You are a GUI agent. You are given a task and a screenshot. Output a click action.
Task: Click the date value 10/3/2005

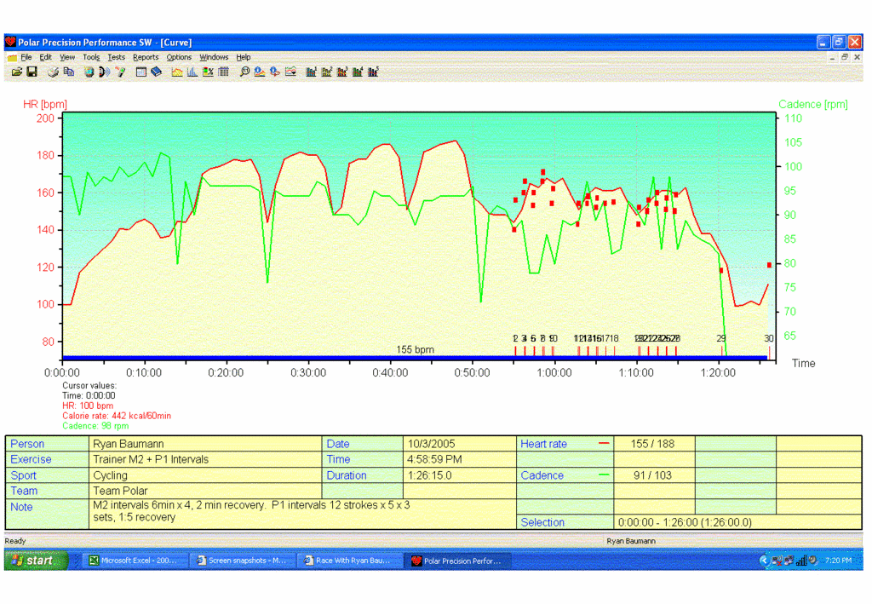432,444
